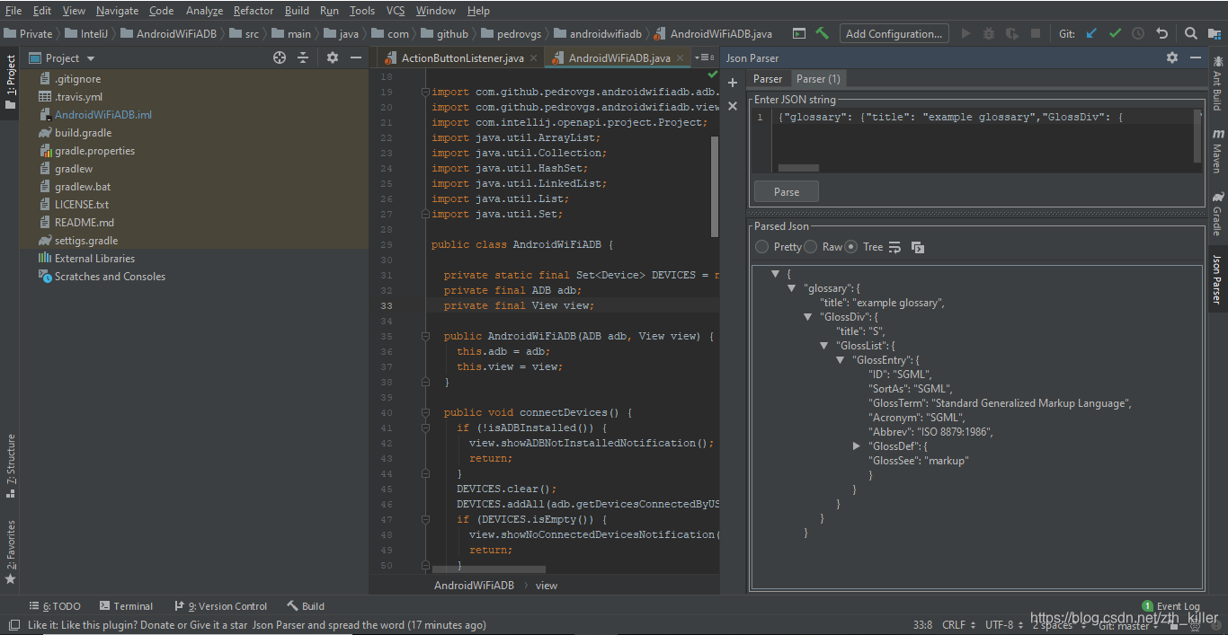The height and width of the screenshot is (635, 1228).
Task: Open the Favorites side panel
Action: point(11,551)
